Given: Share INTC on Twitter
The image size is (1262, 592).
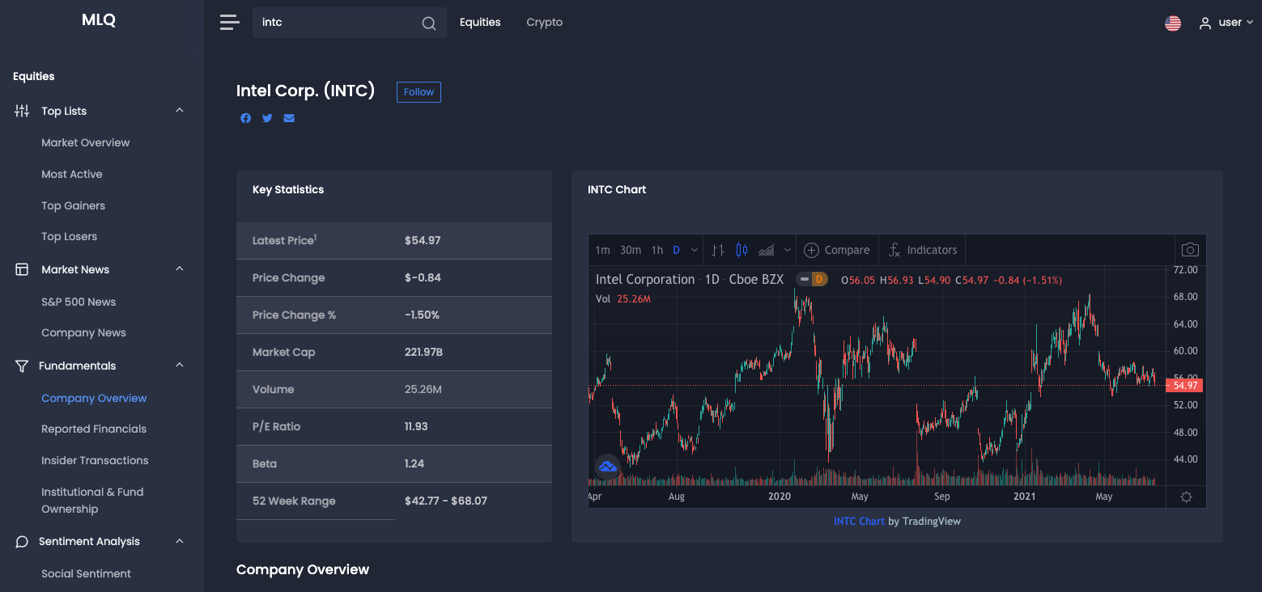Looking at the screenshot, I should point(267,118).
